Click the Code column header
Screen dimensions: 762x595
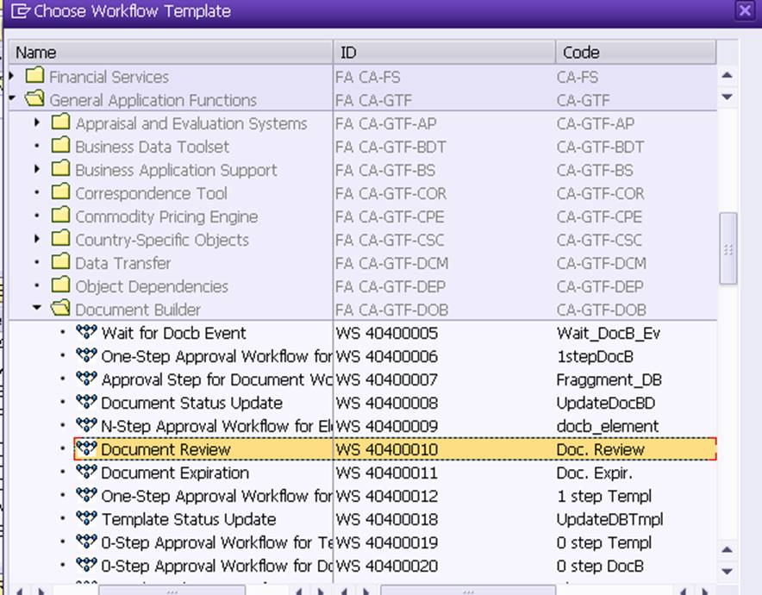click(x=635, y=52)
